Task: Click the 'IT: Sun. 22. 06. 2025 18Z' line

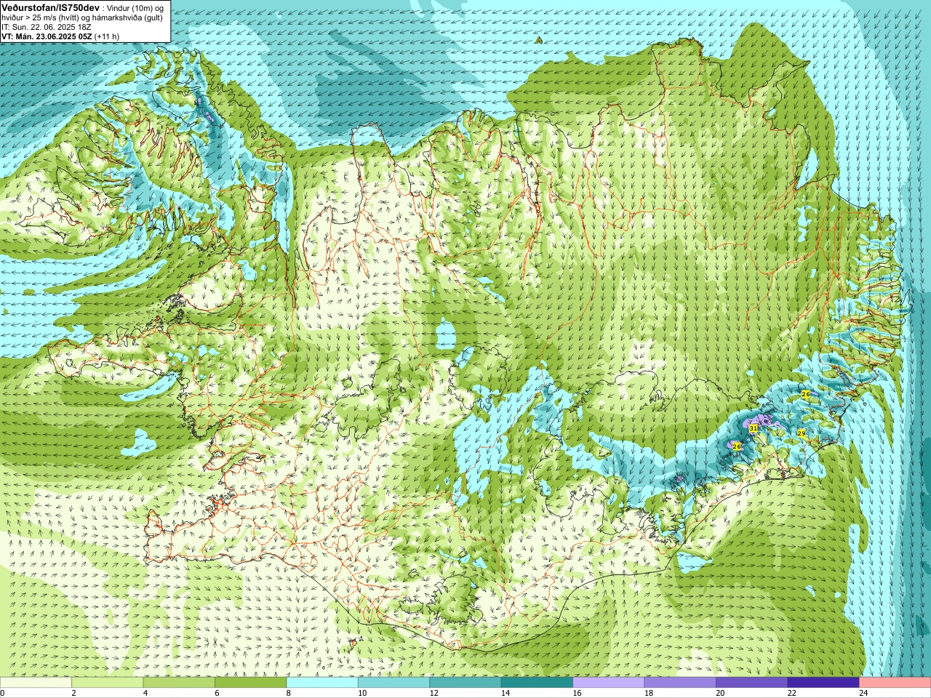Action: [x=47, y=27]
